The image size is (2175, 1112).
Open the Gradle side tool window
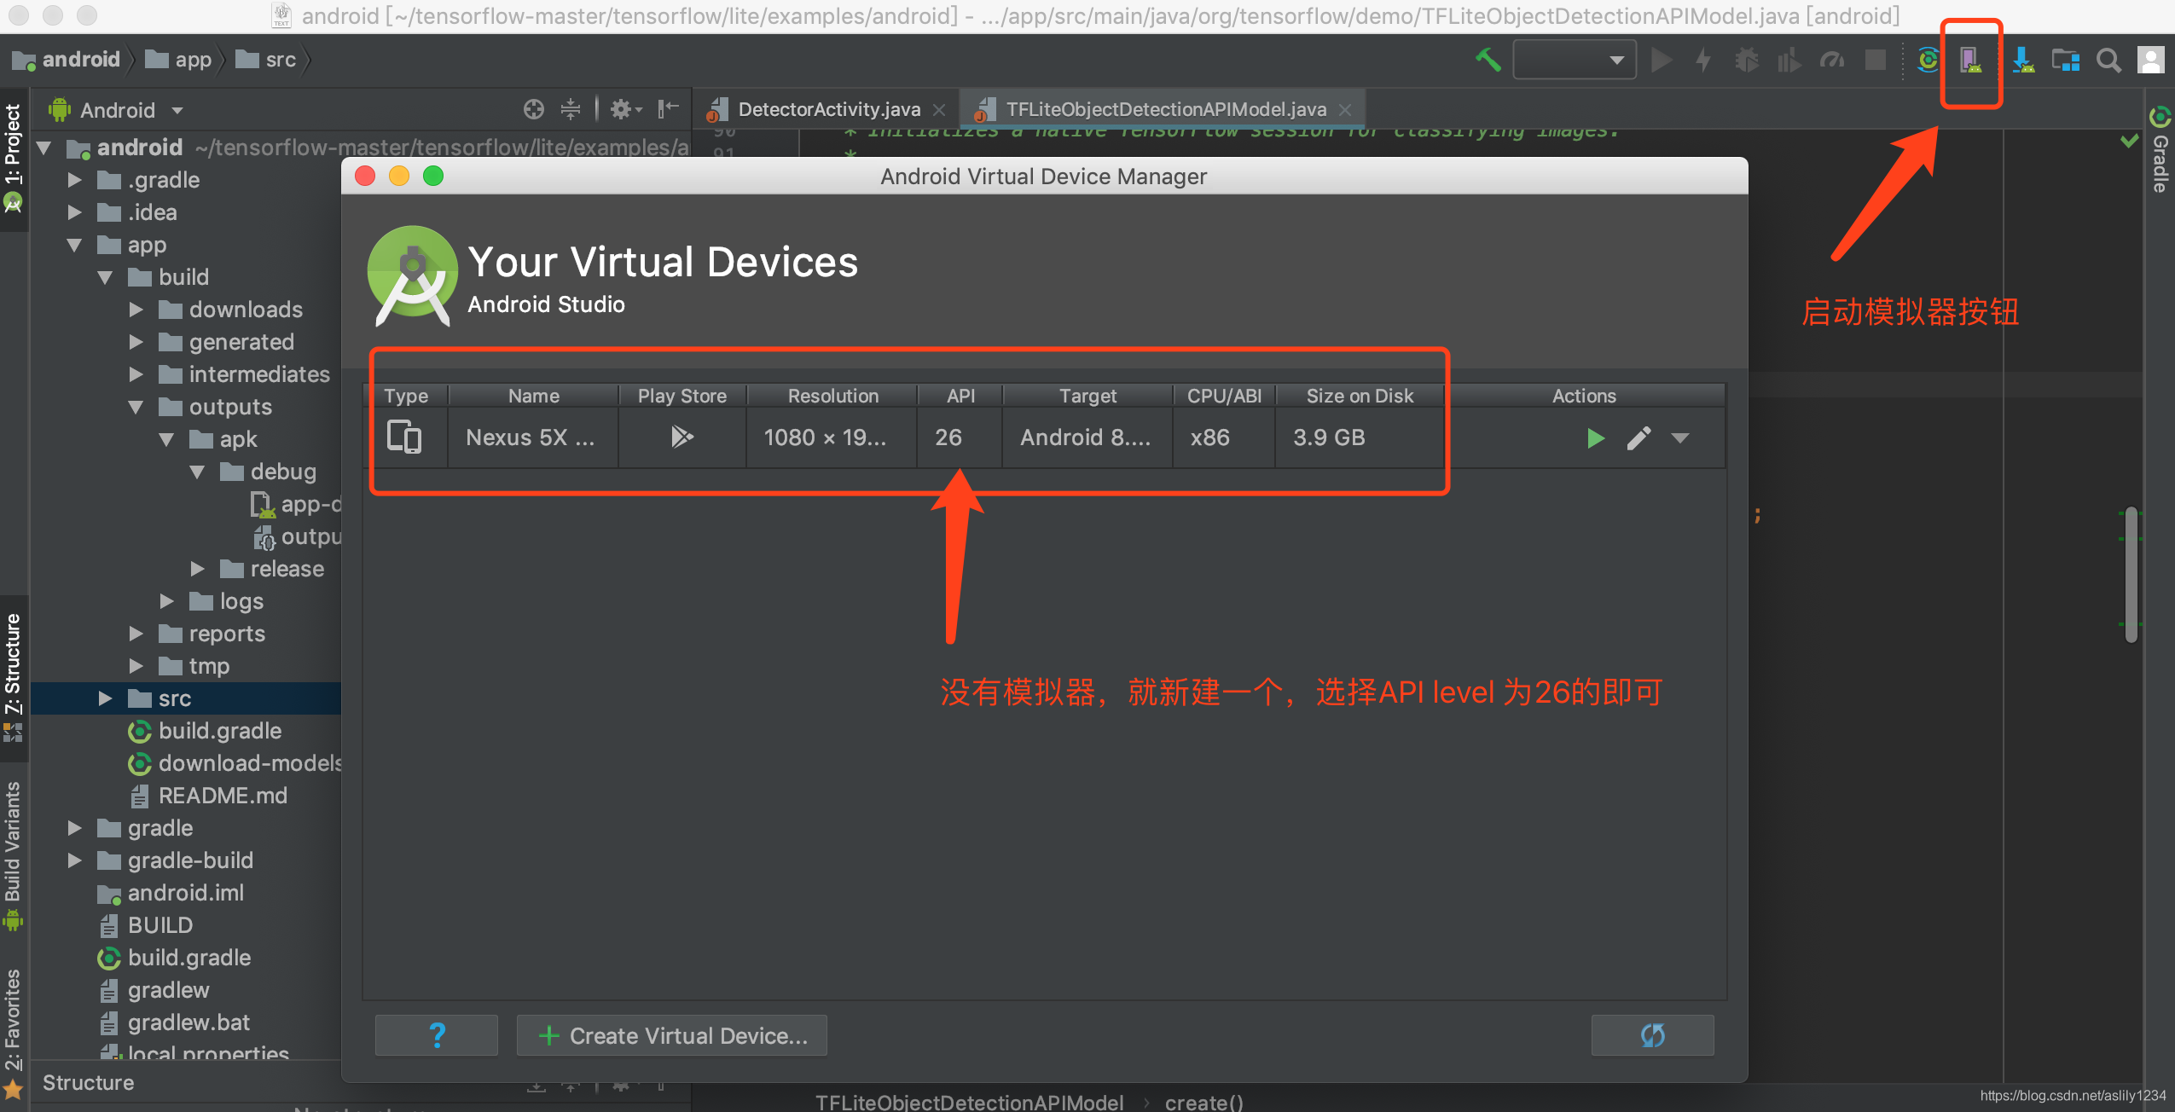click(x=2160, y=153)
